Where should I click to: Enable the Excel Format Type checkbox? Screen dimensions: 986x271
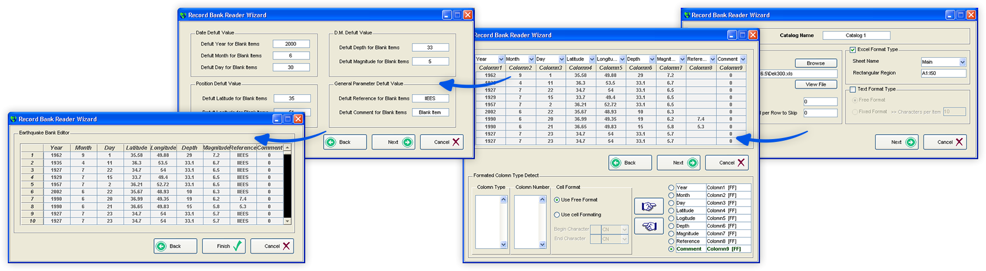point(853,50)
